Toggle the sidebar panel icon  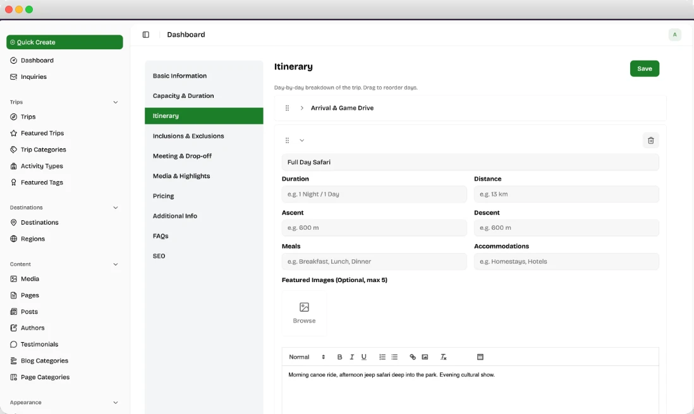pyautogui.click(x=145, y=35)
